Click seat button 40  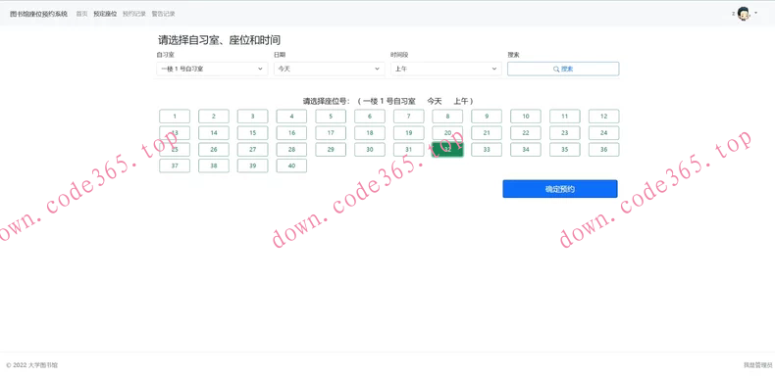coord(291,165)
